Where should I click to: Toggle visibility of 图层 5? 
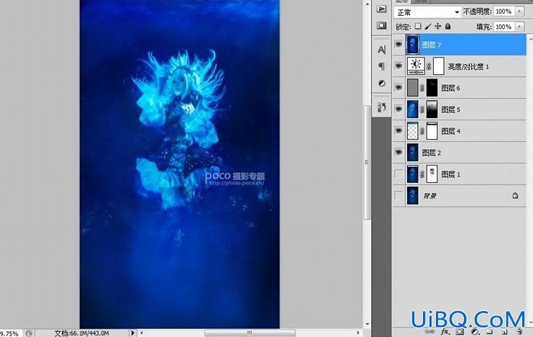pos(398,109)
